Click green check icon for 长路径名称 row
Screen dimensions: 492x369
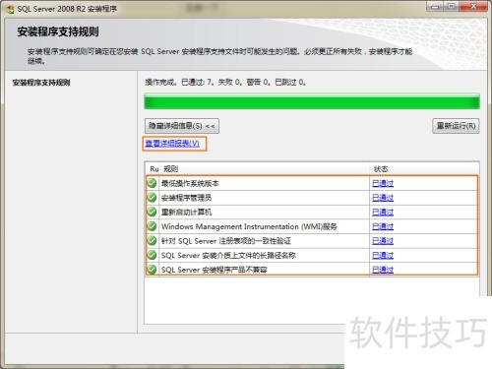(152, 255)
